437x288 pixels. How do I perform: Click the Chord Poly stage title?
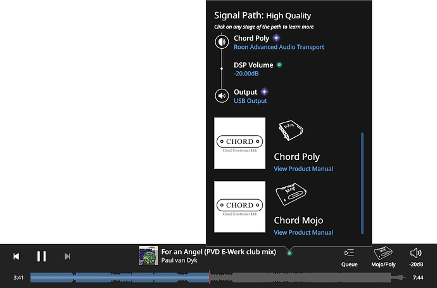tap(251, 38)
